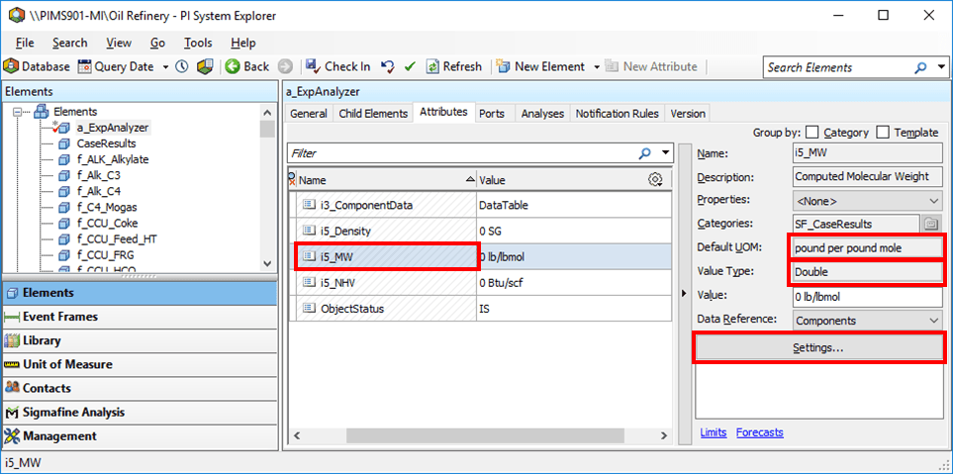This screenshot has height=474, width=953.
Task: Click the Undo Check Out icon
Action: tap(388, 67)
